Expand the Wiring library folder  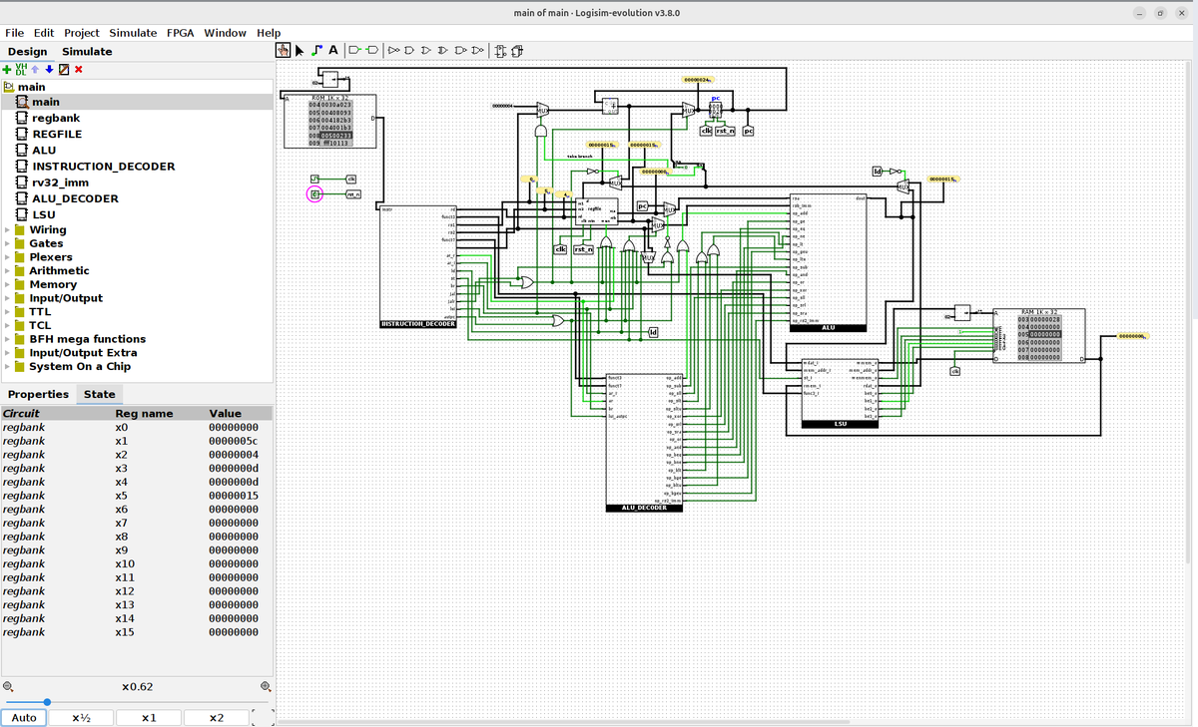tap(8, 229)
